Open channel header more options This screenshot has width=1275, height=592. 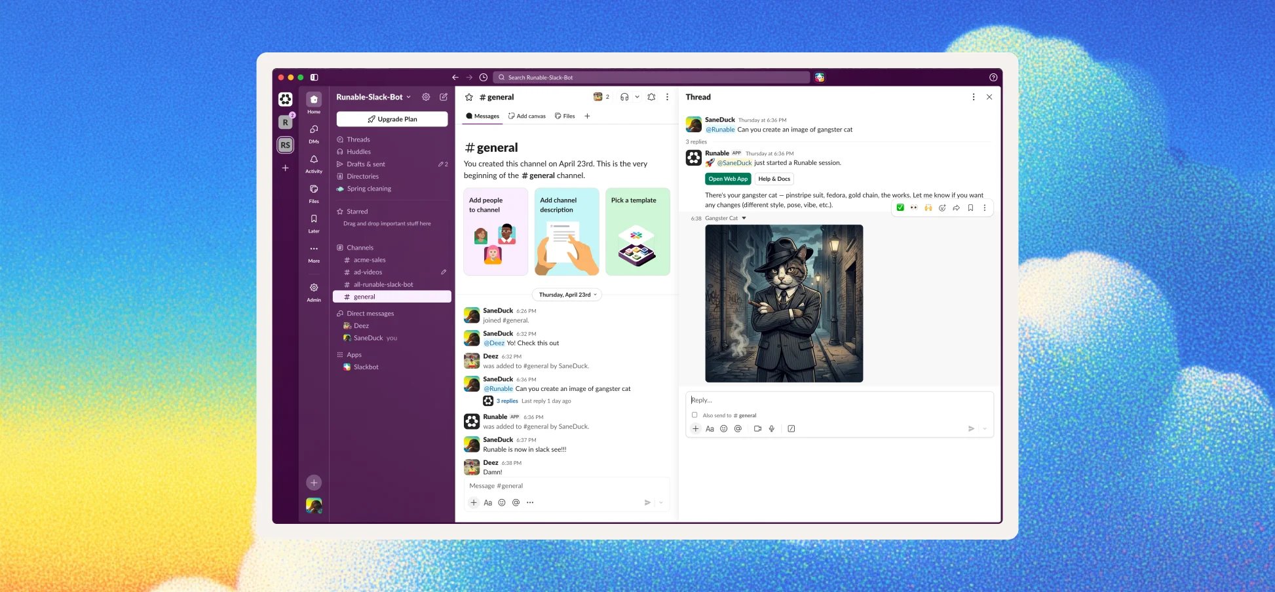(x=667, y=97)
